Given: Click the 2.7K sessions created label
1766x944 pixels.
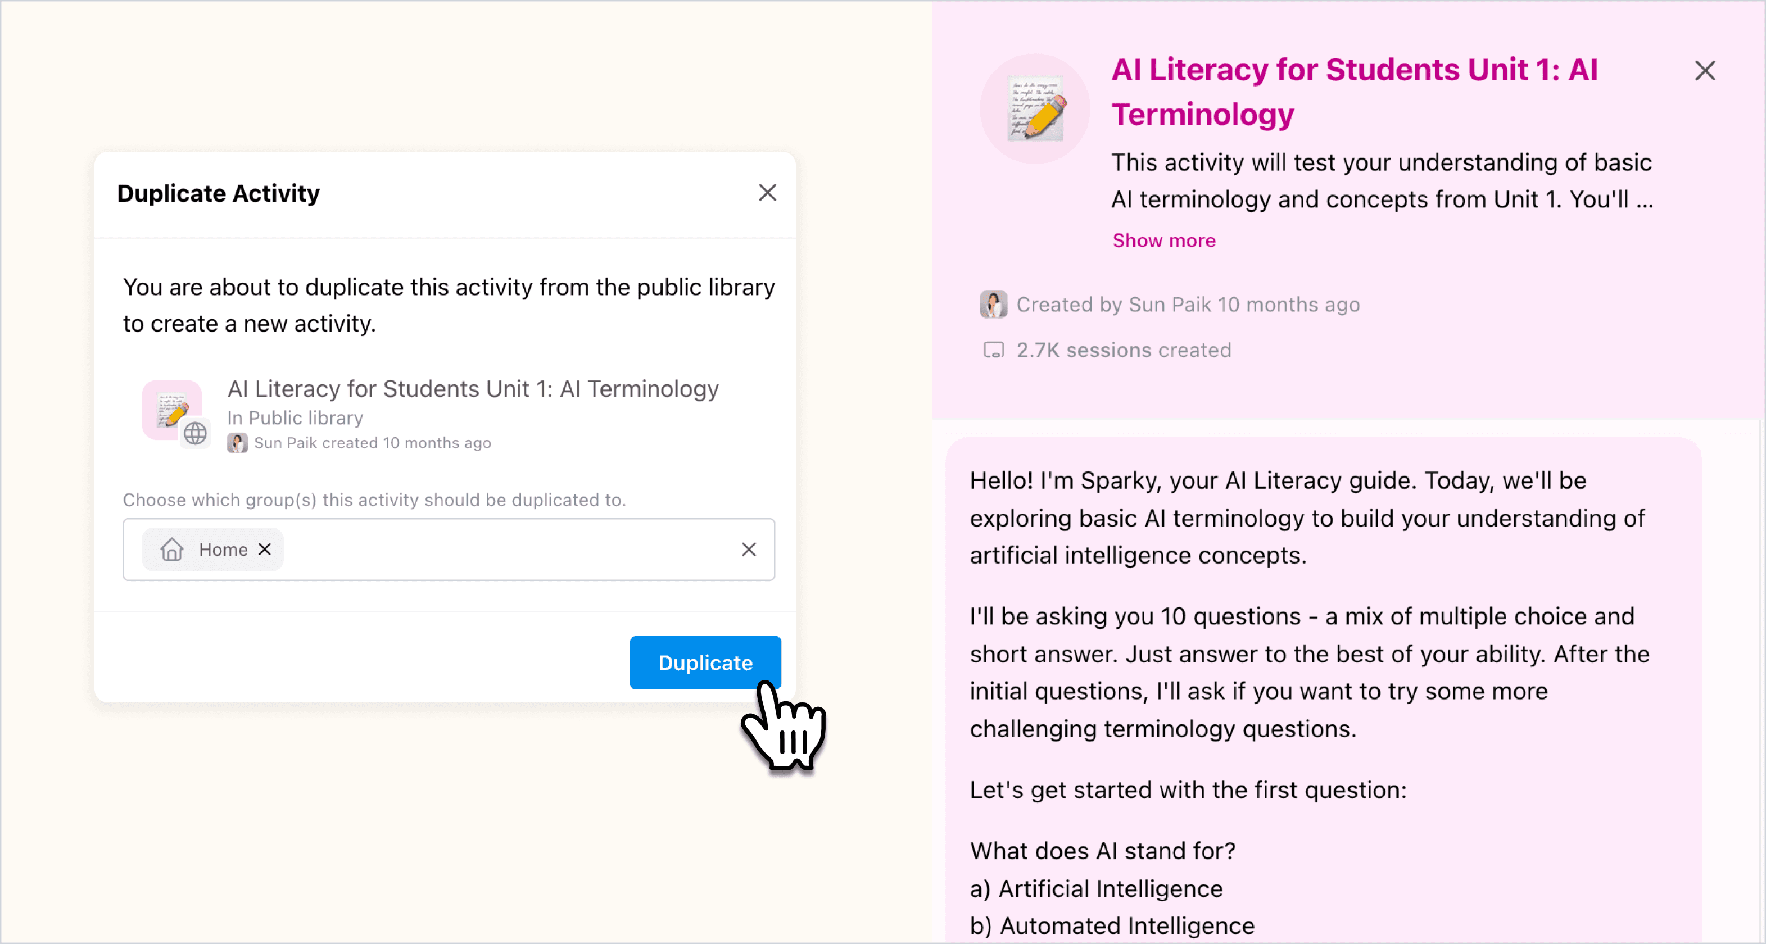Looking at the screenshot, I should pyautogui.click(x=1123, y=350).
